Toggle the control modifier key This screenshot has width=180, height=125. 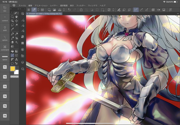pos(5,19)
